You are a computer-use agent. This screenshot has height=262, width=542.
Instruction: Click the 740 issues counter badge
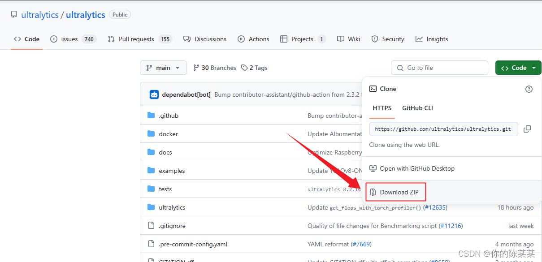tap(89, 39)
